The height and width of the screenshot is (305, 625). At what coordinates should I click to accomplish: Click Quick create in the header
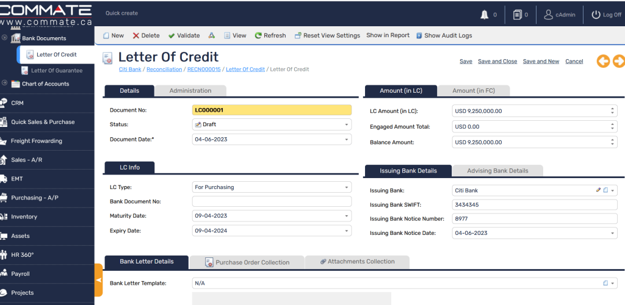[x=121, y=13]
